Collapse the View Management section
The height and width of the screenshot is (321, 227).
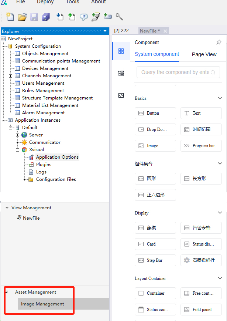(7, 208)
